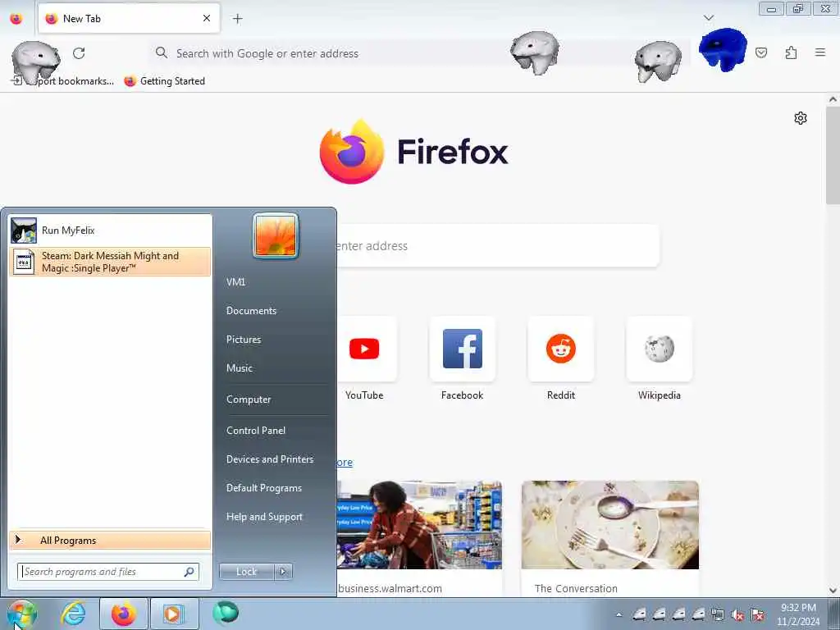Open Documents from Start menu

click(x=251, y=311)
